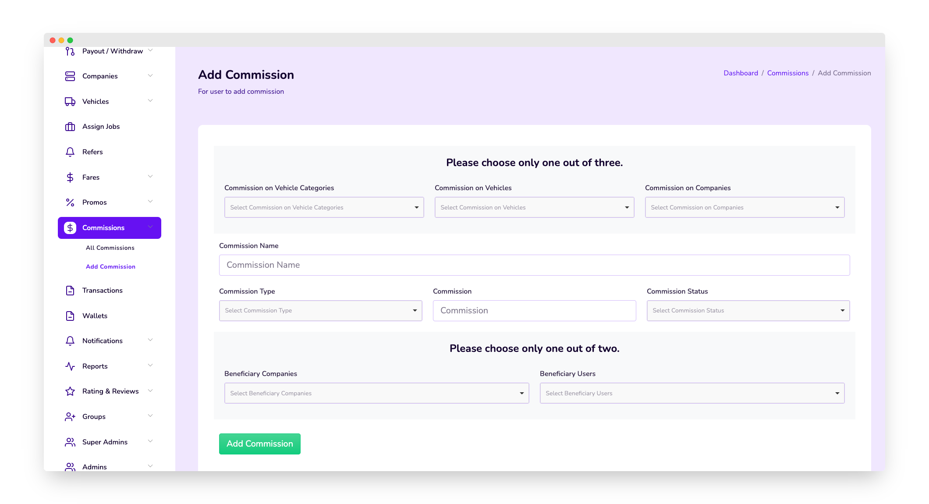This screenshot has height=504, width=929.
Task: Open the Select Commission Status dropdown
Action: pyautogui.click(x=748, y=311)
